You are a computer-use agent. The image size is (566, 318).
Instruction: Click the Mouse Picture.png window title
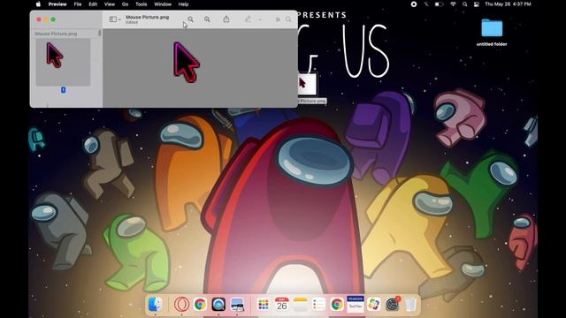click(148, 17)
